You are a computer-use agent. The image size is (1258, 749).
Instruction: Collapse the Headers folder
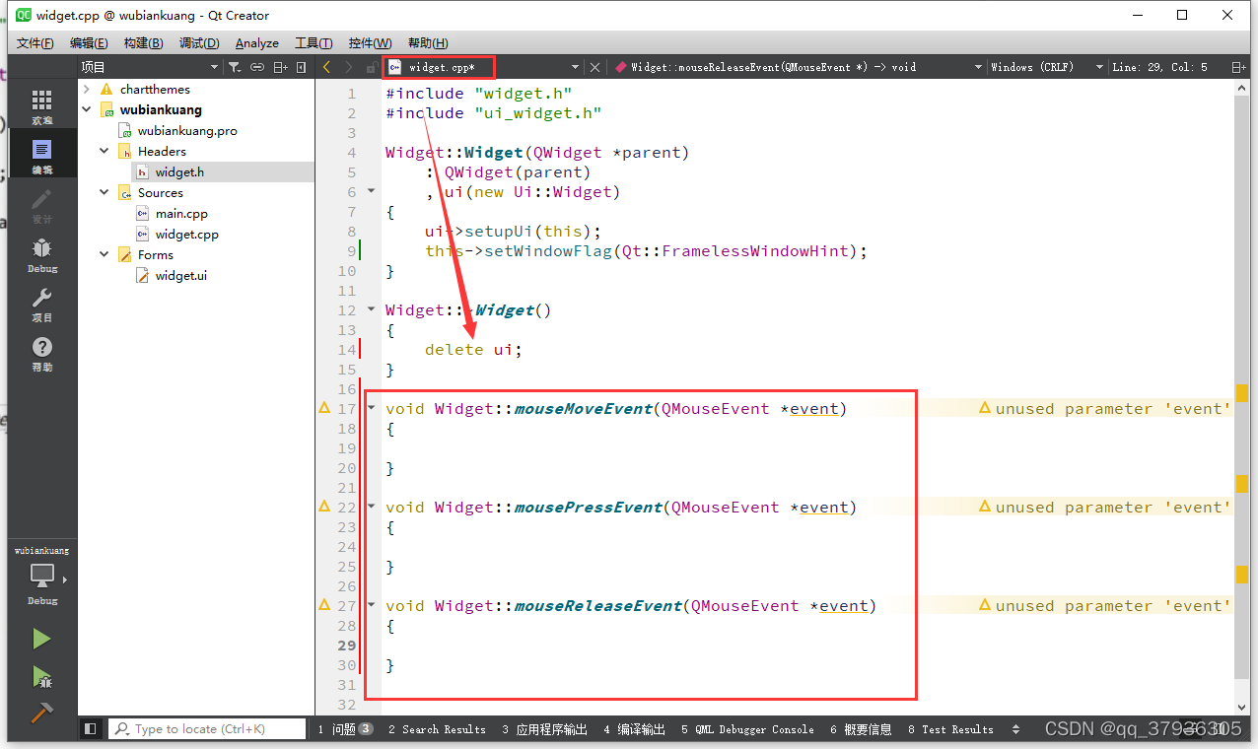tap(105, 151)
